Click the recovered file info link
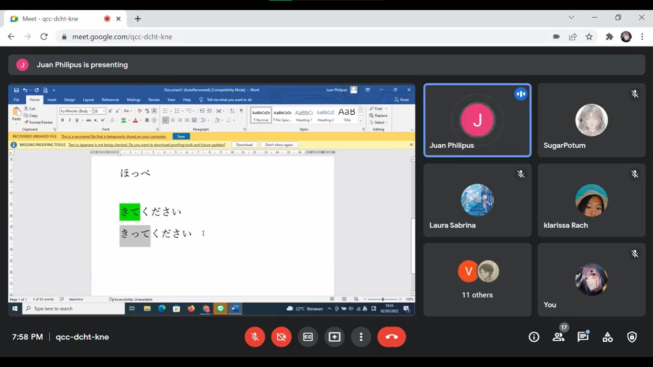This screenshot has width=653, height=367. point(114,136)
